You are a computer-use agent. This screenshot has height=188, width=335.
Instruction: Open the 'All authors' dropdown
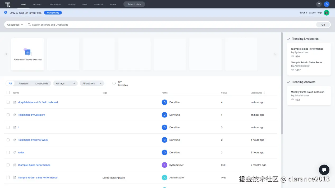click(x=92, y=83)
